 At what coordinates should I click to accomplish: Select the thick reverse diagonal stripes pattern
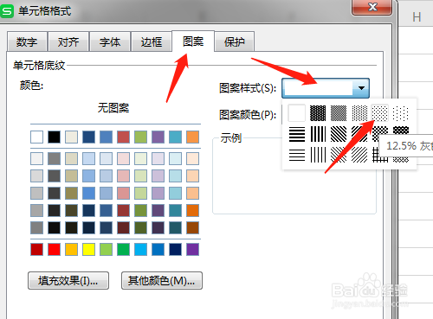coord(339,134)
